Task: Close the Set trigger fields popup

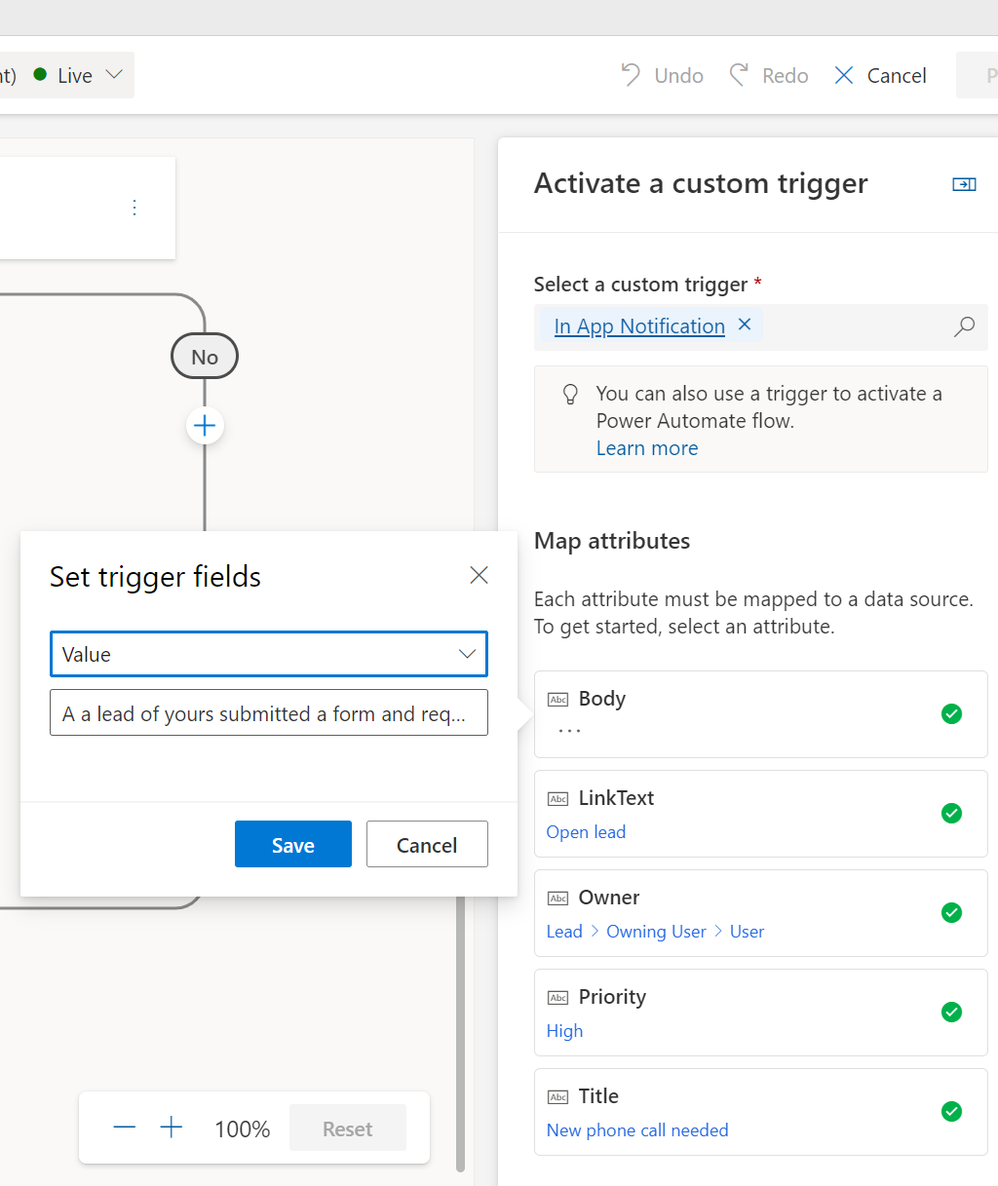Action: pyautogui.click(x=479, y=575)
